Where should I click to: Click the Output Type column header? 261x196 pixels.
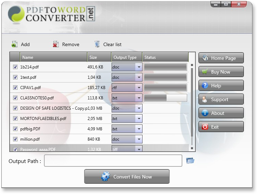tap(127, 57)
